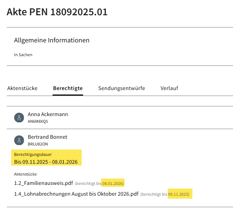Viewport: 233px width, 215px height.
Task: Click the Akte PEN 18092025.01 title
Action: tap(57, 12)
